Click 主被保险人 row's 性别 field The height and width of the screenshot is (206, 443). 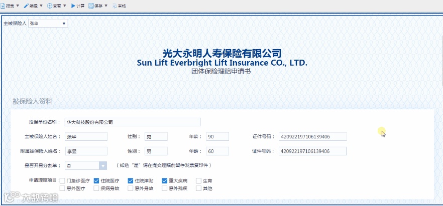(x=156, y=137)
